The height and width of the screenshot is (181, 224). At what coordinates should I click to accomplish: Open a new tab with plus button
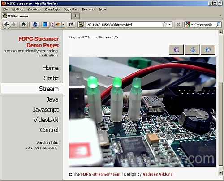tap(76, 16)
